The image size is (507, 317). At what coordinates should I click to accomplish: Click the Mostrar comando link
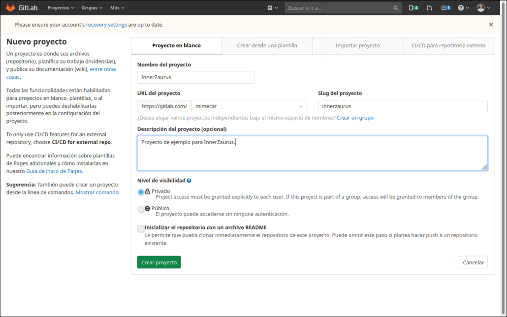[97, 192]
